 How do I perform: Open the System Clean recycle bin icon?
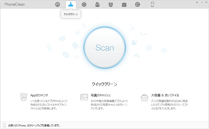[x=111, y=5]
